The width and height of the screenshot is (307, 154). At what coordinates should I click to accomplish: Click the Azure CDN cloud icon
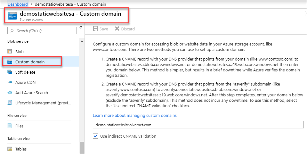pos(10,82)
